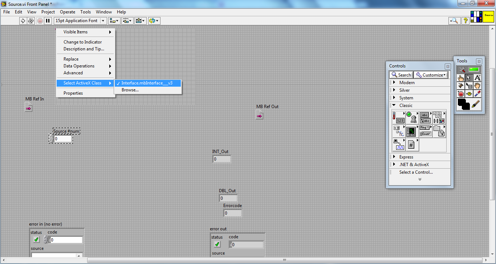Open the Visible Items submenu
Image resolution: width=496 pixels, height=264 pixels.
pos(86,32)
